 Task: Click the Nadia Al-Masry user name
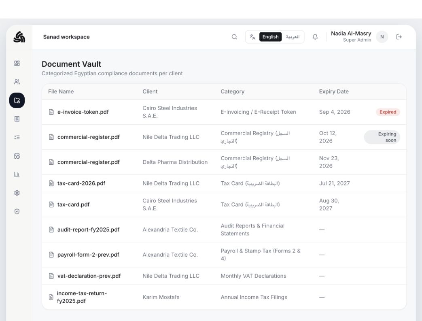pos(351,33)
